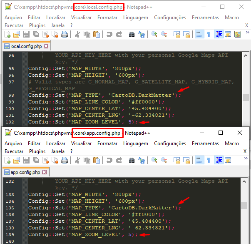Open Replace icon in local.config.php window toolbar
The height and width of the screenshot is (244, 251).
point(142,34)
